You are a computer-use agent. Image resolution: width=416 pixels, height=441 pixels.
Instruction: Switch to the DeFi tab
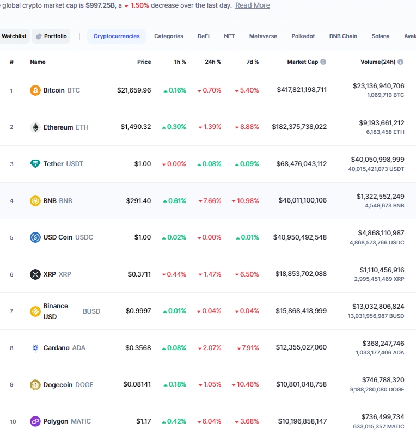tap(203, 36)
